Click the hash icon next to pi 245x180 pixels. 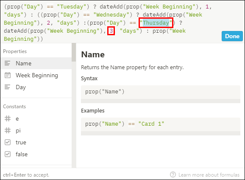[x=8, y=130]
